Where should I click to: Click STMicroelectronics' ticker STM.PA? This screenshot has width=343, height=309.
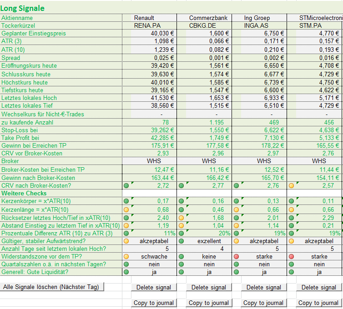pyautogui.click(x=319, y=25)
